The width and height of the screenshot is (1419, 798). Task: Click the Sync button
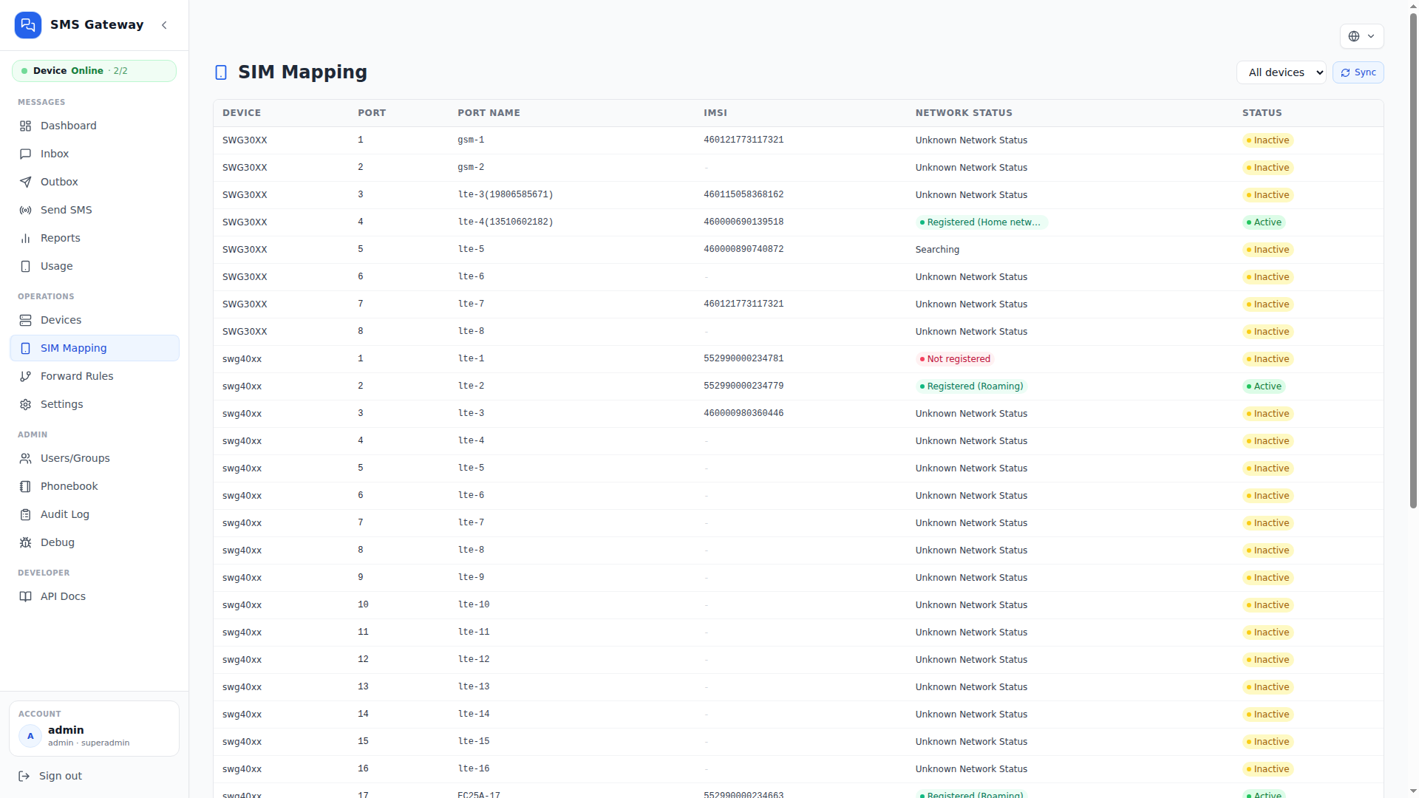click(x=1358, y=72)
